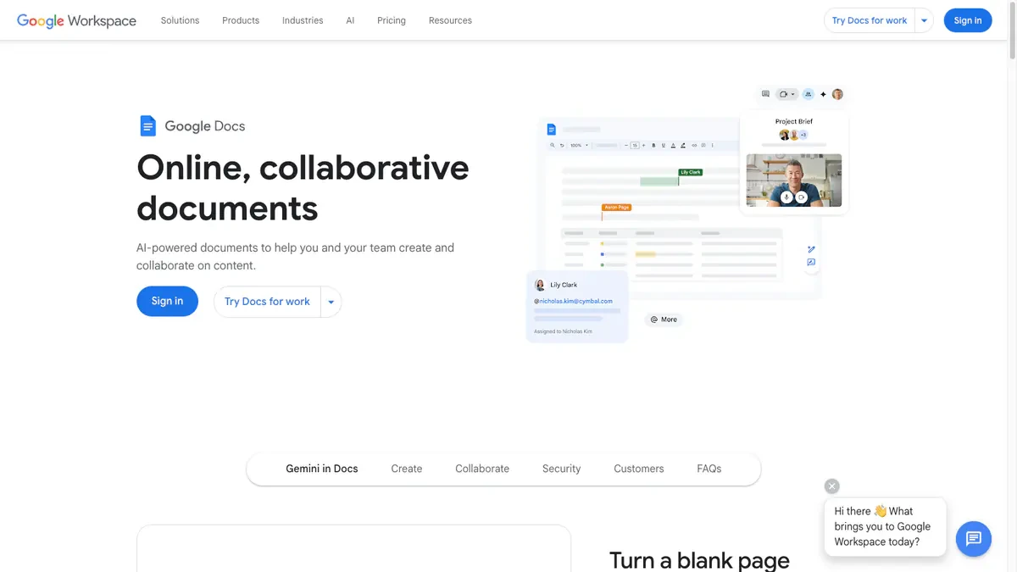The width and height of the screenshot is (1017, 572).
Task: Click the insert image icon in the illustrated toolbar
Action: click(703, 145)
